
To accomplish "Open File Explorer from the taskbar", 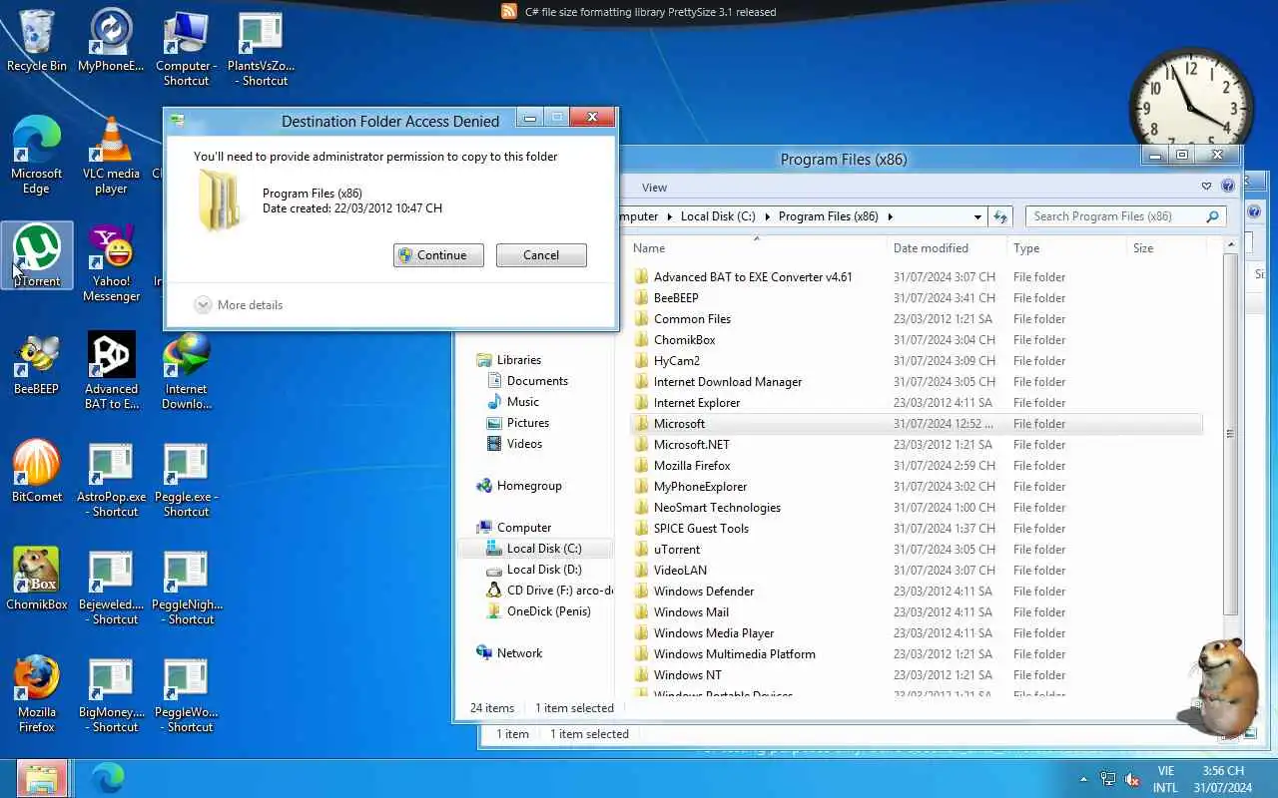I will point(42,778).
